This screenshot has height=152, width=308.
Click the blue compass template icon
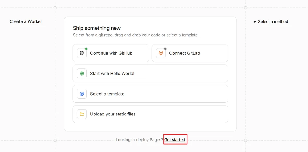pyautogui.click(x=82, y=94)
